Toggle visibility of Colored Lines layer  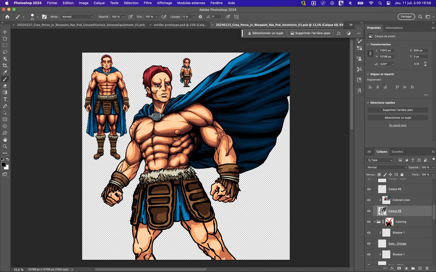coord(369,200)
